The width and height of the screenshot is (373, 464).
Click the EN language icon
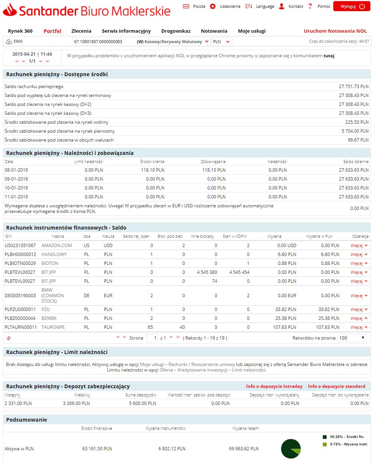pos(249,6)
